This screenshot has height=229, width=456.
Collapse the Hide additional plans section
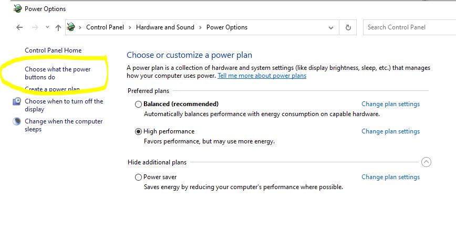[x=426, y=162]
